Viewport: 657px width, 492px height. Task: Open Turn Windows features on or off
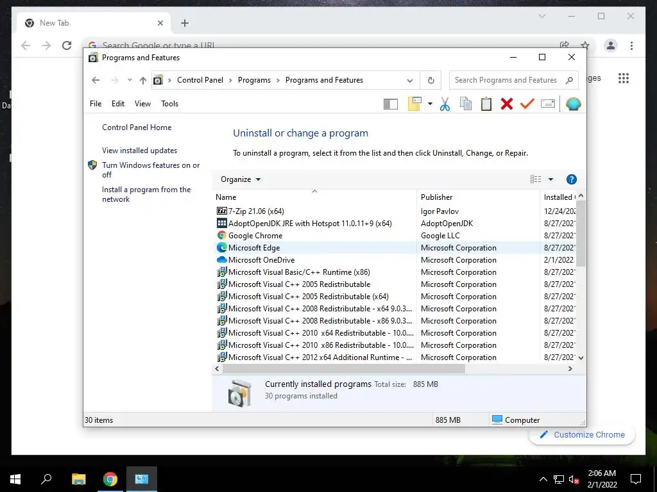(151, 170)
